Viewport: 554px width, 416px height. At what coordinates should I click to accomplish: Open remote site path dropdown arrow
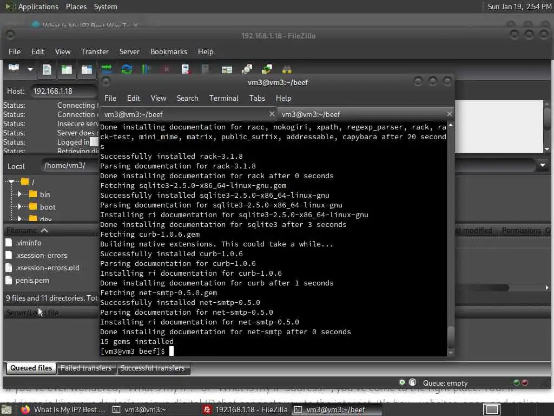(x=542, y=165)
